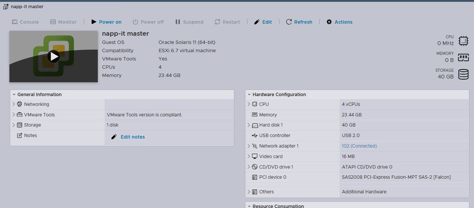474x208 pixels.
Task: Click the CD/DVD drive 1 disc icon
Action: (255, 167)
